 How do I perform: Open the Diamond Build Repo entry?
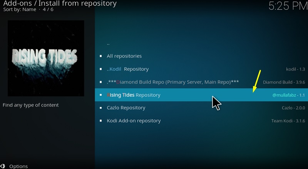point(201,82)
